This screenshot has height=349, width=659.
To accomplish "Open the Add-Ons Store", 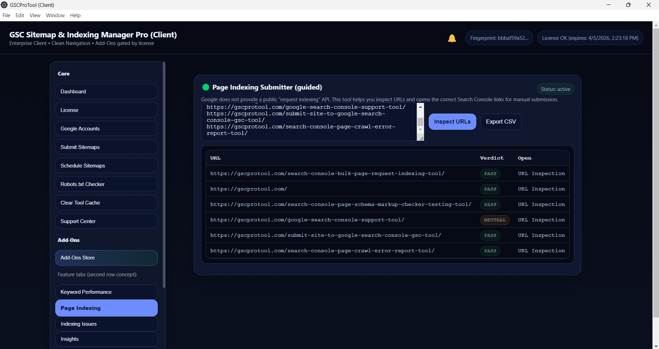I will 106,258.
